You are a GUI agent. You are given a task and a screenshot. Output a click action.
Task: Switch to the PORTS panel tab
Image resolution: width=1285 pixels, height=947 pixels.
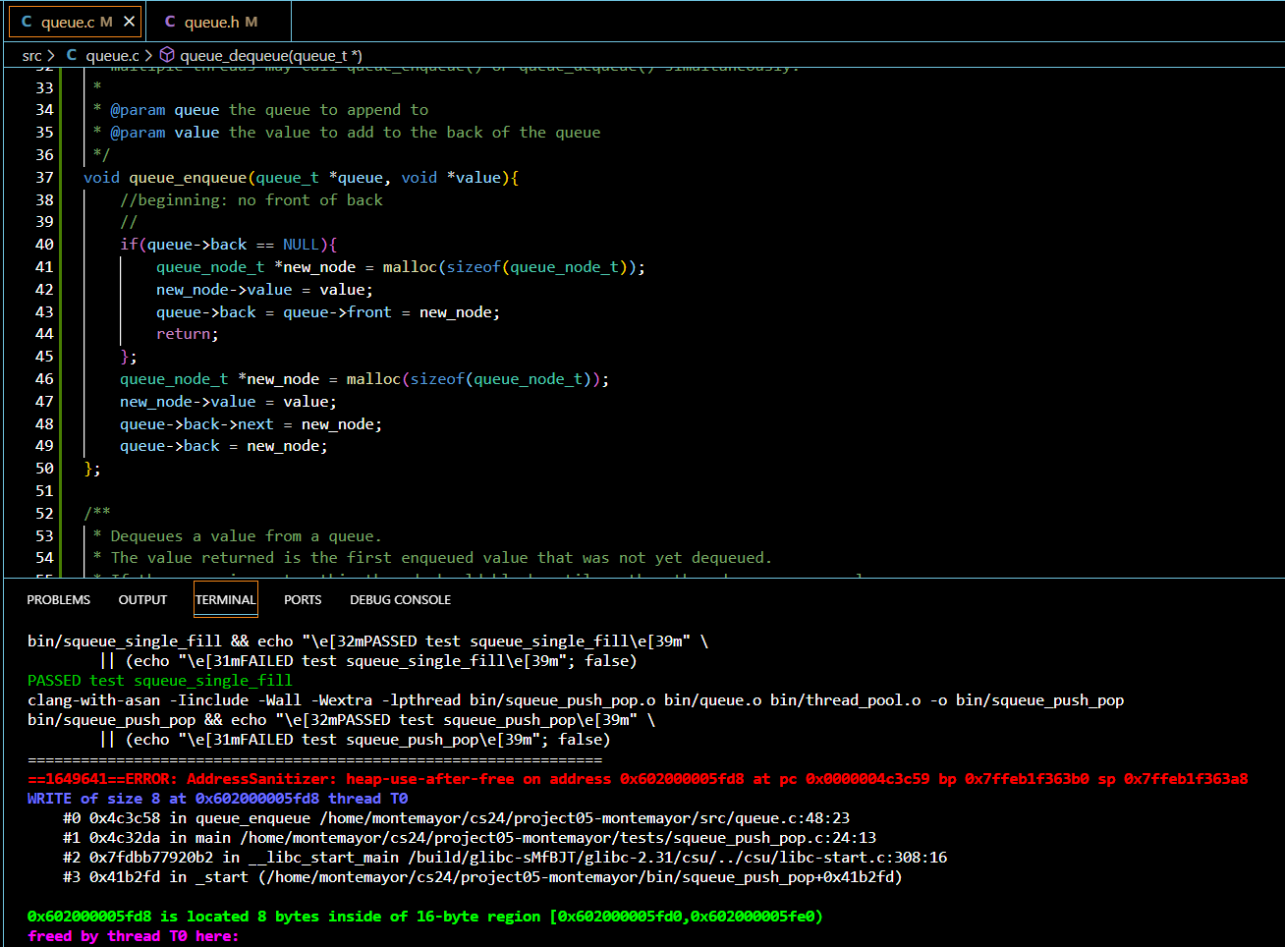click(x=303, y=599)
